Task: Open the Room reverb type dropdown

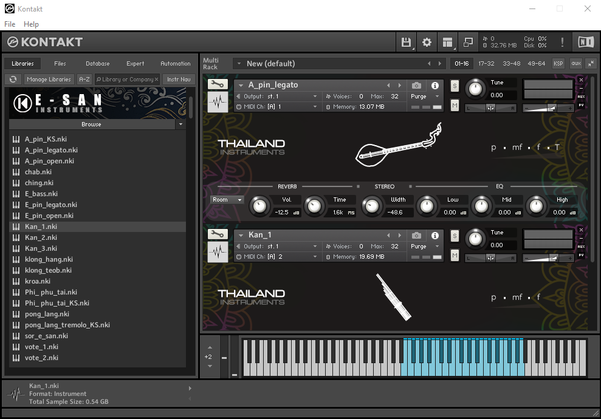Action: click(x=227, y=200)
